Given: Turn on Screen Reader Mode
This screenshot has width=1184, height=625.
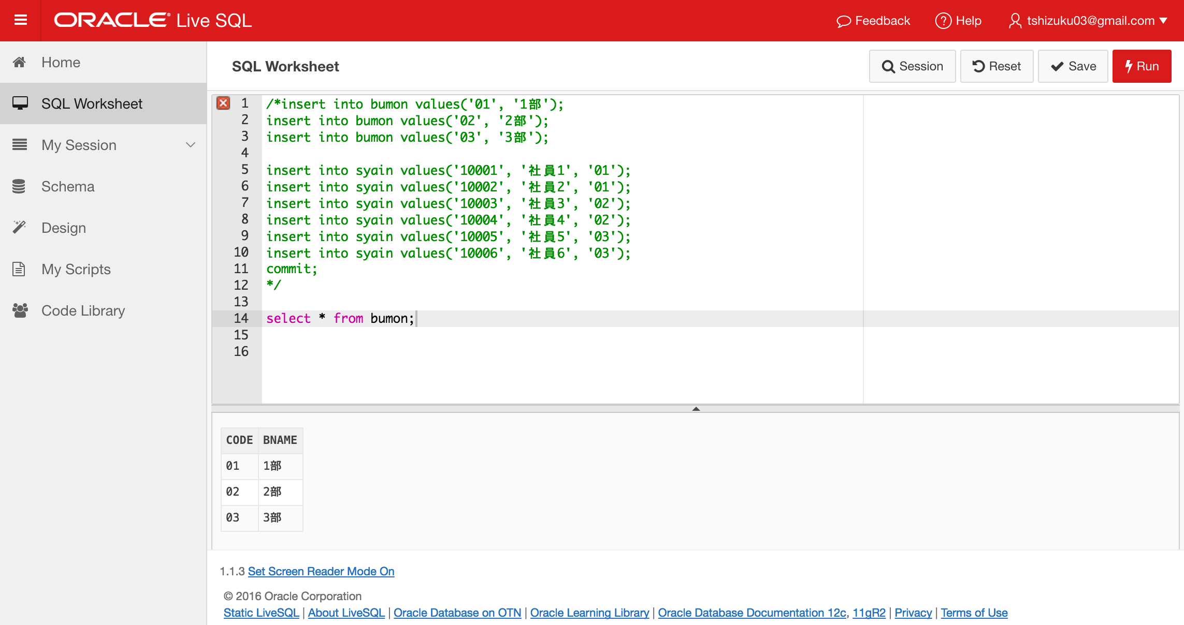Looking at the screenshot, I should (x=321, y=571).
